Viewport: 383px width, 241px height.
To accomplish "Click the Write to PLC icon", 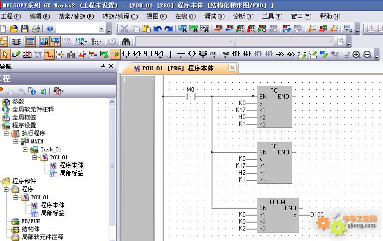I will 218,29.
